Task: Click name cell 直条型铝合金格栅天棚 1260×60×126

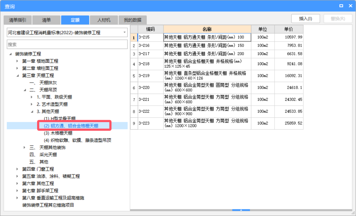Action: click(x=207, y=76)
